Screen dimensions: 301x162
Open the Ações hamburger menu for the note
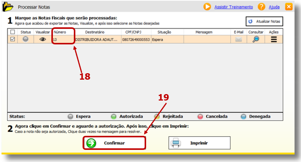tap(274, 39)
